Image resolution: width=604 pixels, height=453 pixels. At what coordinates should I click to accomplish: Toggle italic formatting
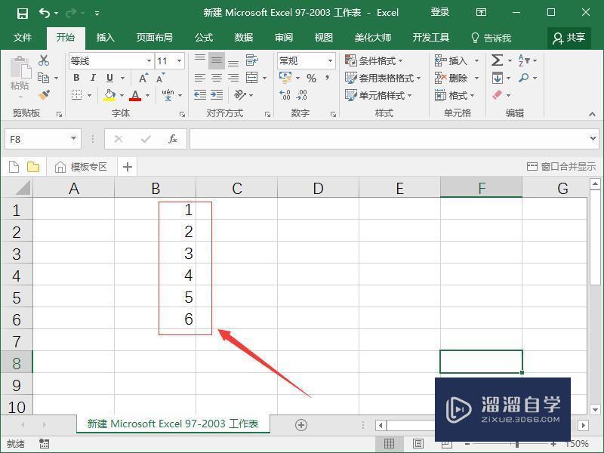[x=93, y=77]
